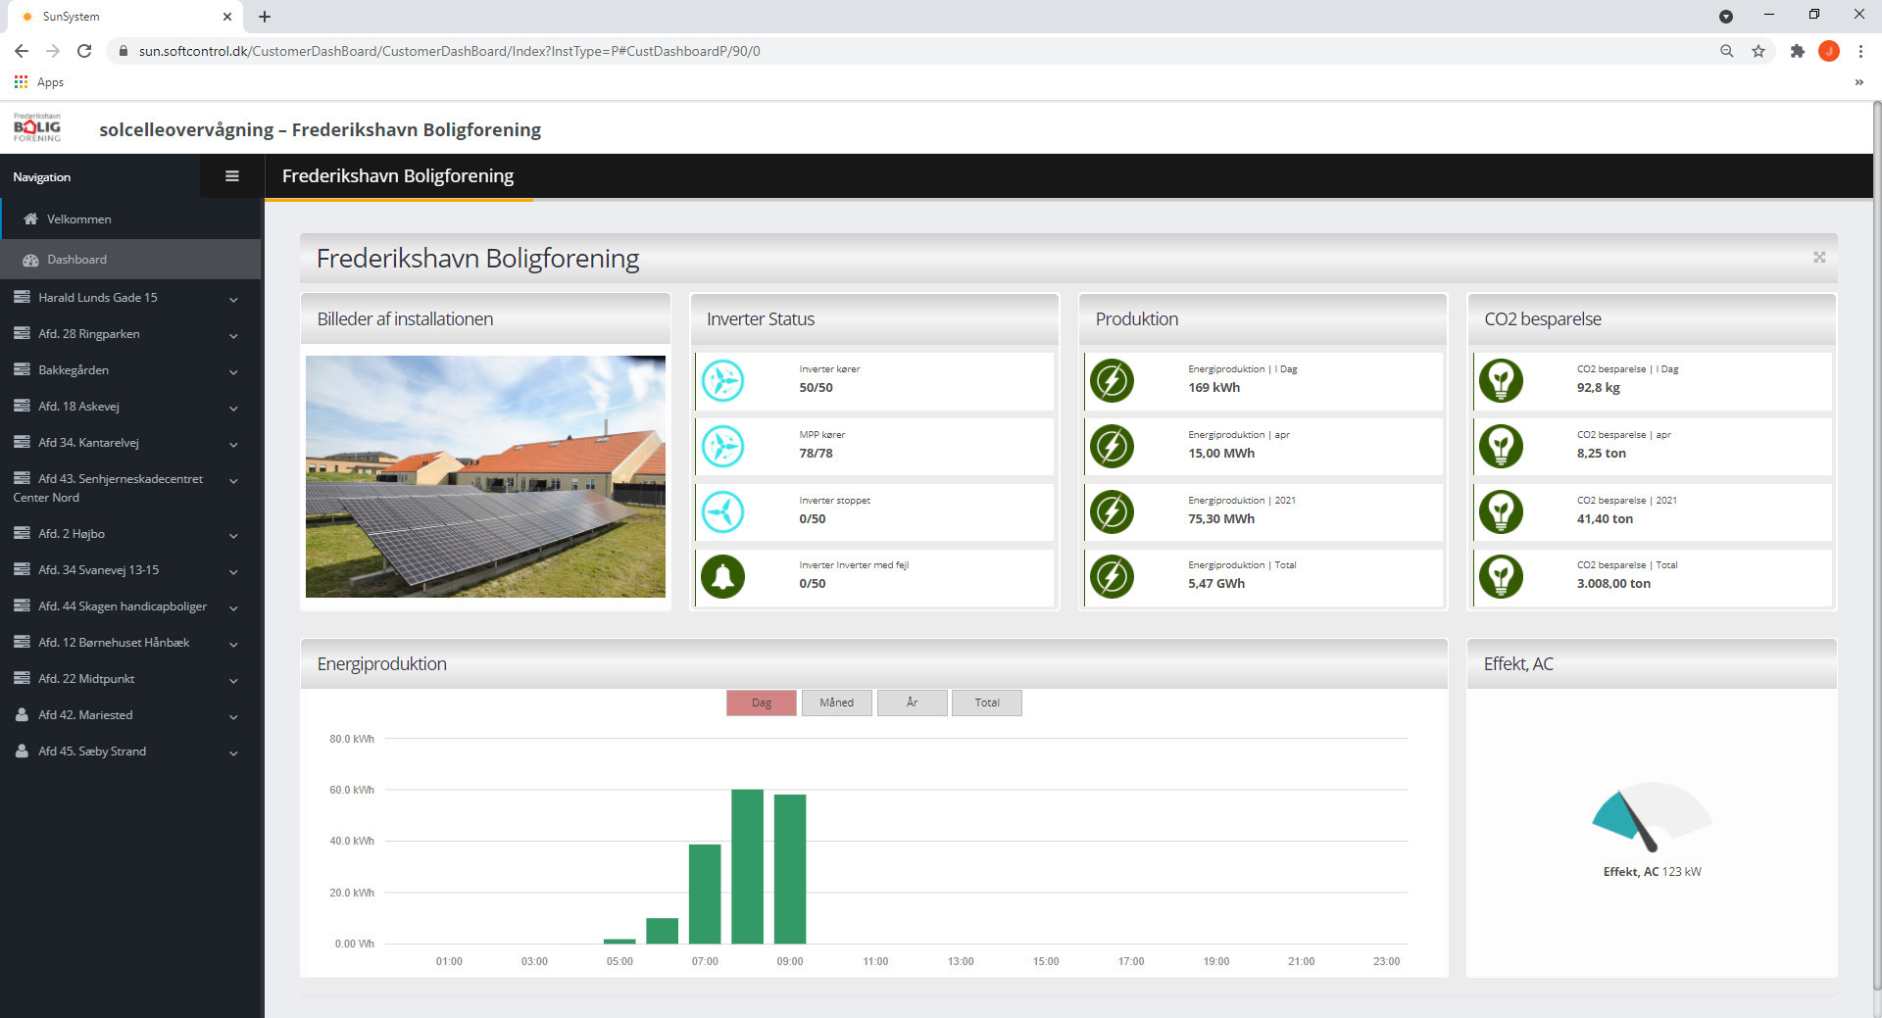This screenshot has height=1018, width=1882.
Task: Click the Total chart period button
Action: tap(986, 703)
